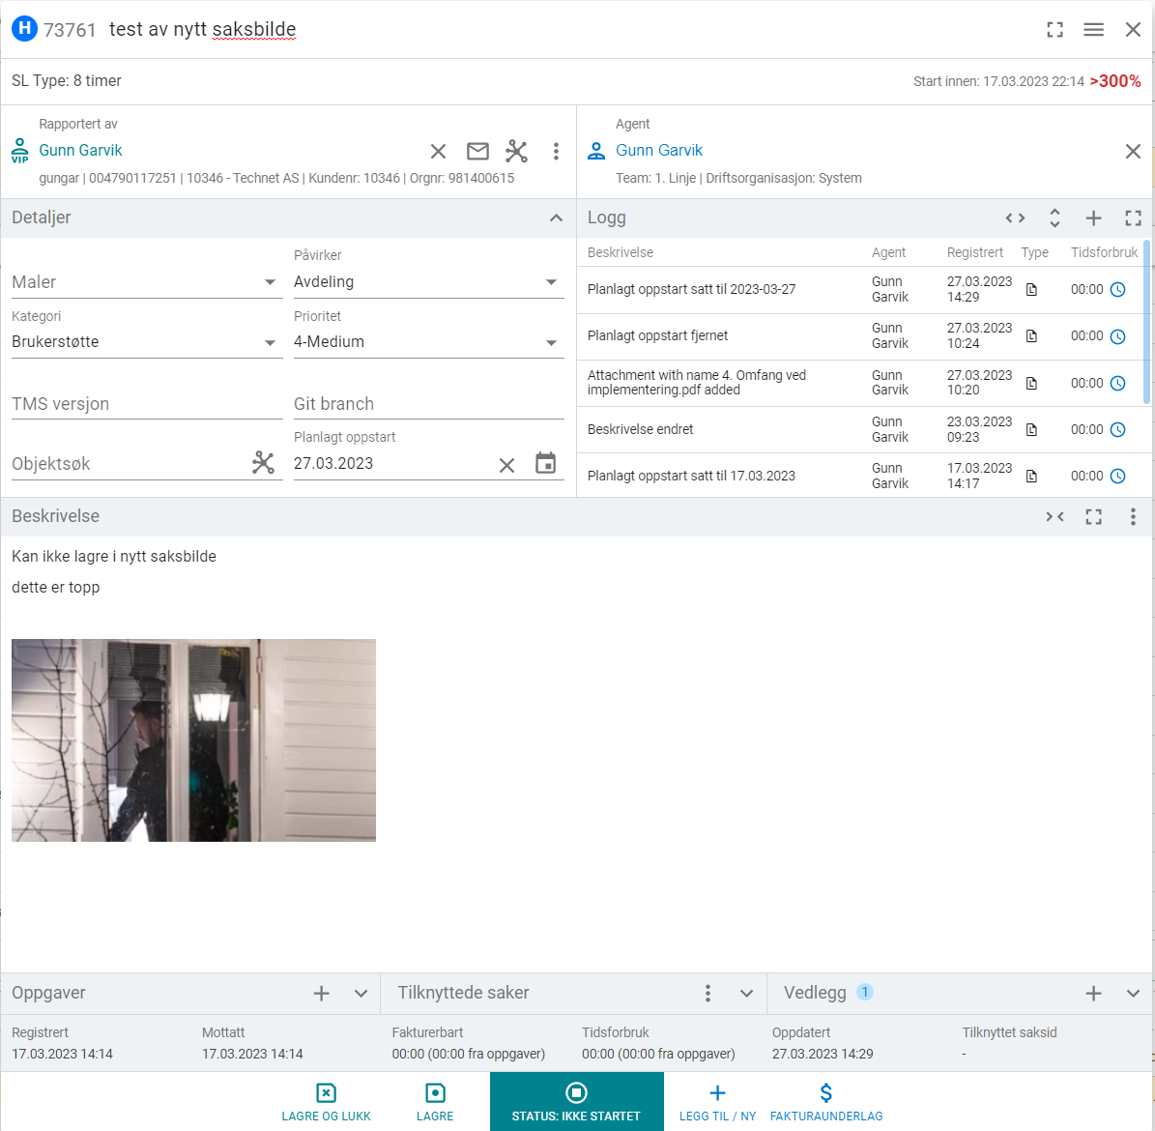Screen dimensions: 1155x1131
Task: Click the blue H case icon
Action: coord(24,29)
